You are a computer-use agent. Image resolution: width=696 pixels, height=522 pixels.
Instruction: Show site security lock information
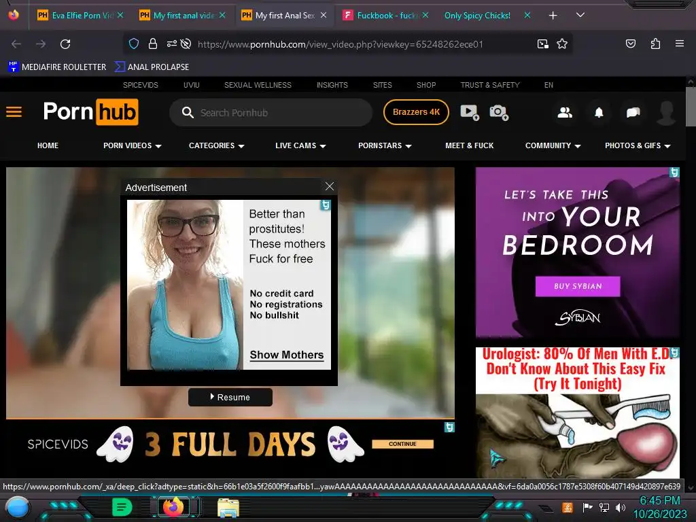(153, 43)
